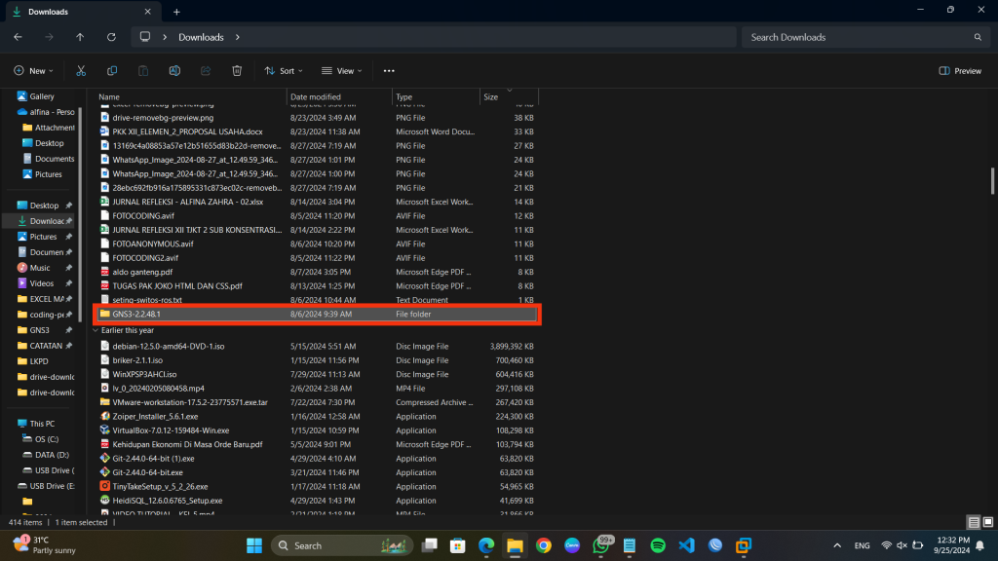Image resolution: width=998 pixels, height=561 pixels.
Task: Click the Delete trash can icon
Action: coord(237,71)
